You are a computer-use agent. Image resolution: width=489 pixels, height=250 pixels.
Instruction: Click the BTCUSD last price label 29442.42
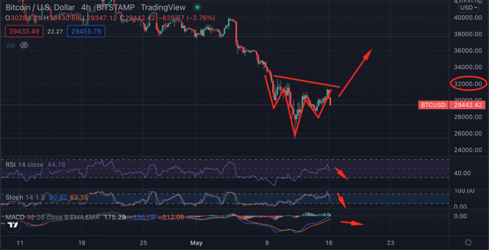[x=452, y=105]
